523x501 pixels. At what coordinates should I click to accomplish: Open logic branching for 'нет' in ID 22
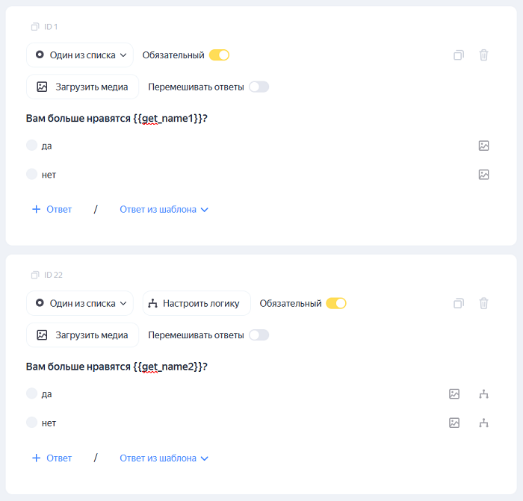(x=483, y=423)
